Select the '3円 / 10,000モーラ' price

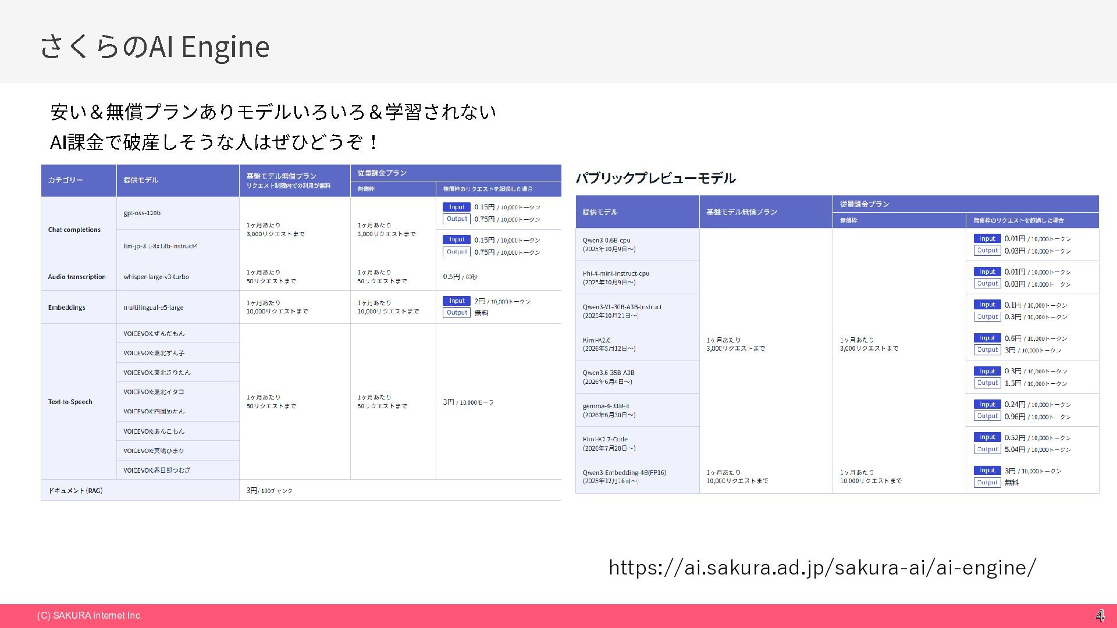tap(468, 402)
